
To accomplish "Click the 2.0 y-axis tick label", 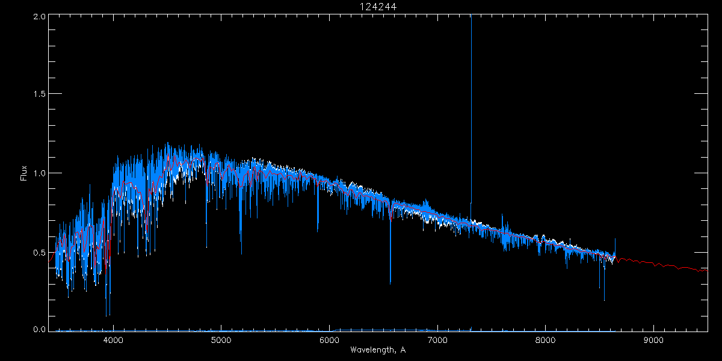I will (40, 16).
